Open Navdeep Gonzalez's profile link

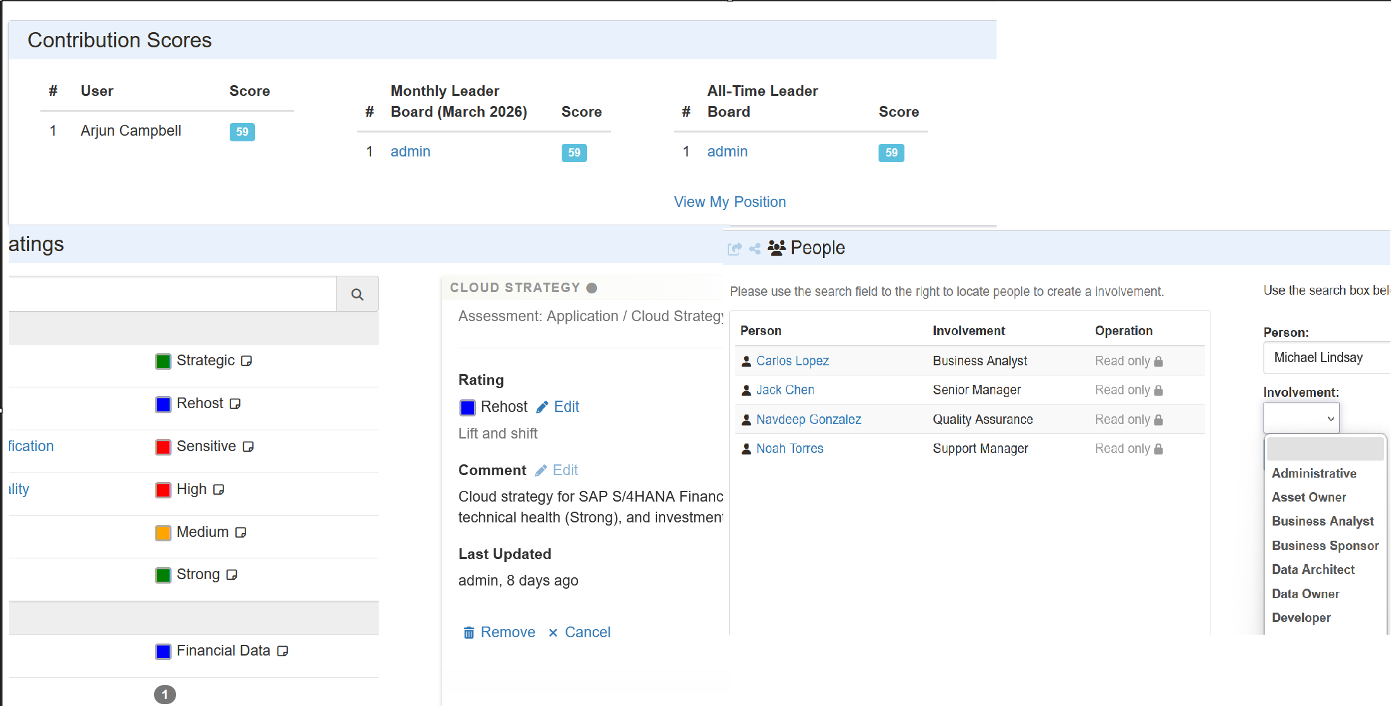click(808, 420)
